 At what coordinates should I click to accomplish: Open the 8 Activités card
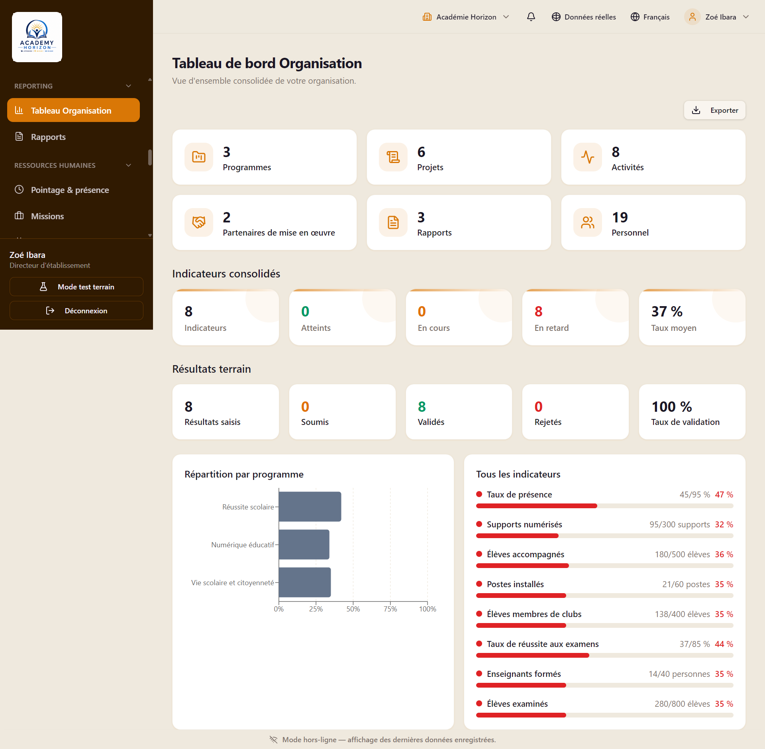653,157
